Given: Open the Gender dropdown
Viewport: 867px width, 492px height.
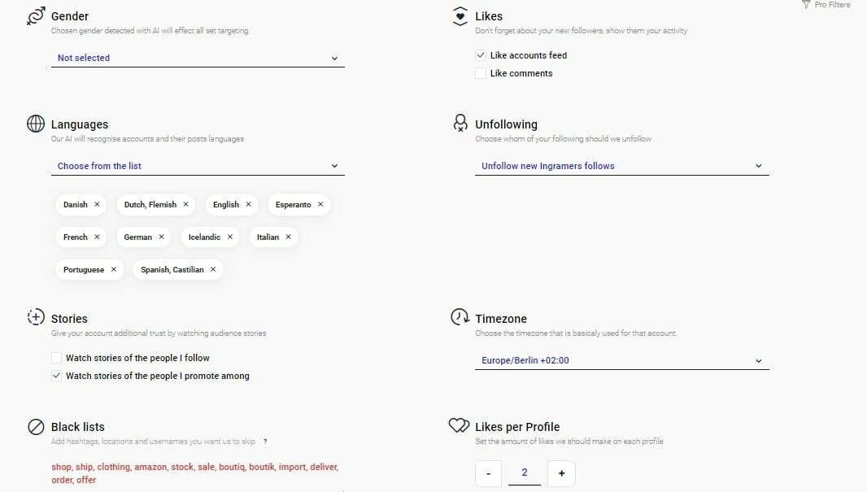Looking at the screenshot, I should [198, 59].
